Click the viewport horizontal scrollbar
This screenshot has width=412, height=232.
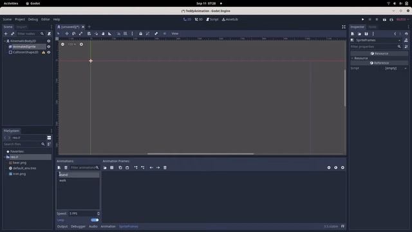[x=201, y=153]
